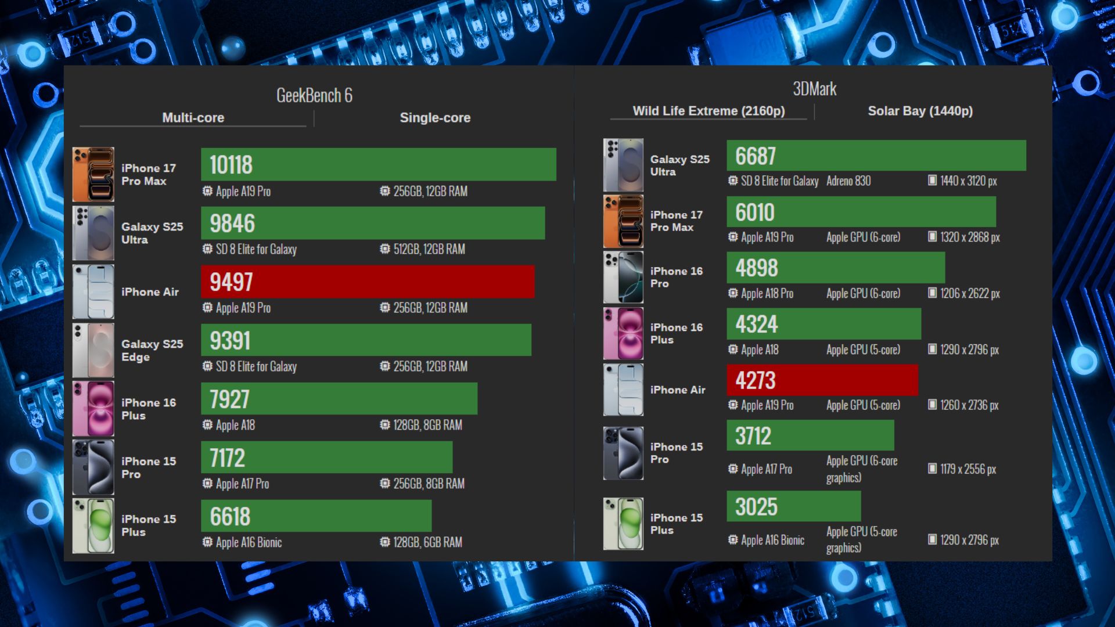This screenshot has width=1115, height=627.
Task: Click the red bar showing score 4273
Action: point(822,380)
